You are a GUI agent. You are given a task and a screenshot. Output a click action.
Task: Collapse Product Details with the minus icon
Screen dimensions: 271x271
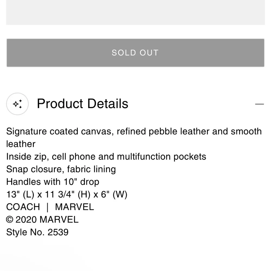click(259, 104)
